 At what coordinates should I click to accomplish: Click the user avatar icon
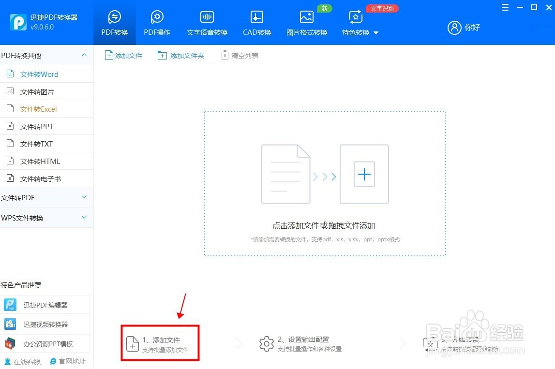pyautogui.click(x=454, y=28)
